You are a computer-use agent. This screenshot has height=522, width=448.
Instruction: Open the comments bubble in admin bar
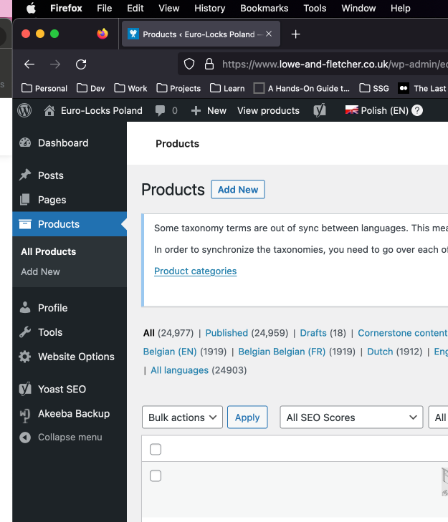[166, 110]
